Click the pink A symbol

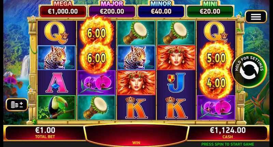(57, 83)
